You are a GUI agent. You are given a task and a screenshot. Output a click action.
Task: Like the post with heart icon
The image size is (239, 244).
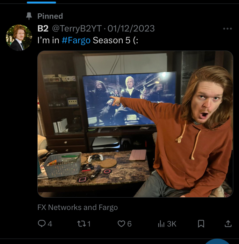point(121,224)
